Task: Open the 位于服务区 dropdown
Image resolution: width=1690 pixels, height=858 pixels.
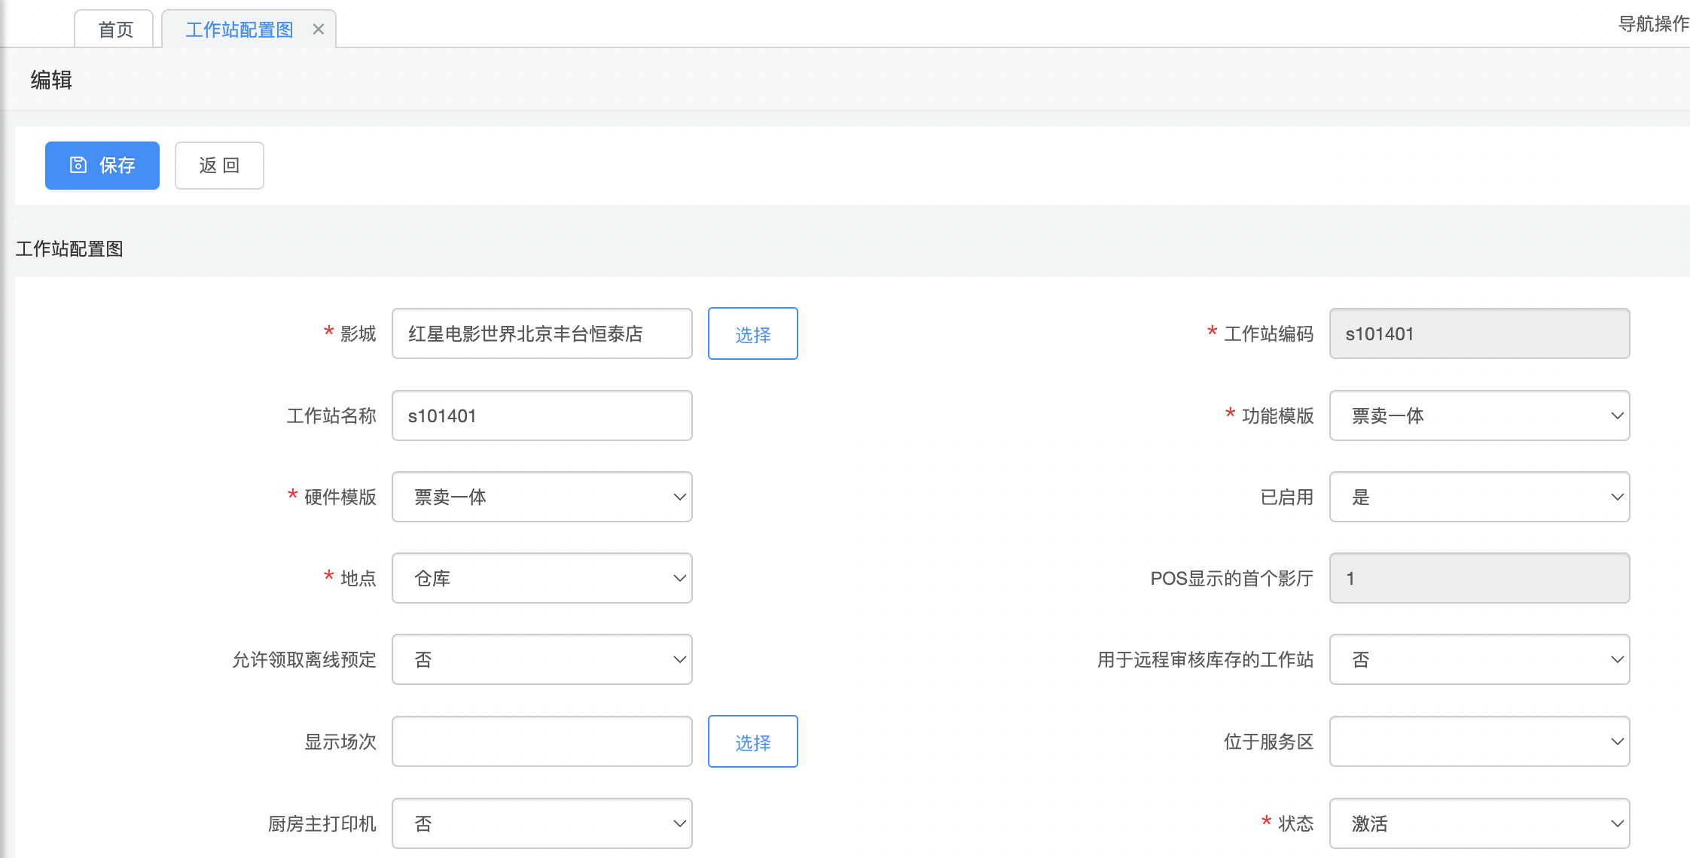Action: pos(1480,741)
